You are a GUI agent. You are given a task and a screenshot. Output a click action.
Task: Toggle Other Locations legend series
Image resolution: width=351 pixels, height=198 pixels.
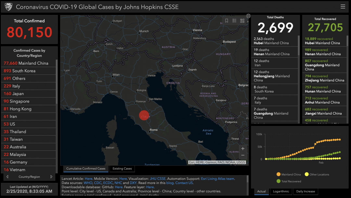point(317,175)
